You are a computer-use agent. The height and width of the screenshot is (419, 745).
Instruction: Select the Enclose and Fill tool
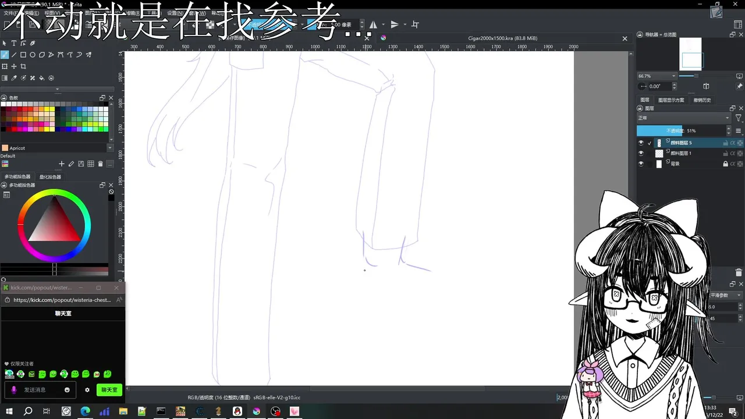[x=51, y=78]
